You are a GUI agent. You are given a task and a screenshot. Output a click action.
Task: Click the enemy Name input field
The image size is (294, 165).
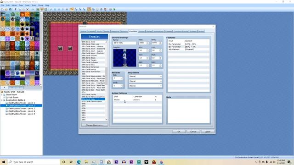(x=124, y=43)
